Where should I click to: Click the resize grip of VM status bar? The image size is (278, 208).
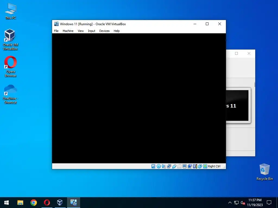click(x=224, y=167)
